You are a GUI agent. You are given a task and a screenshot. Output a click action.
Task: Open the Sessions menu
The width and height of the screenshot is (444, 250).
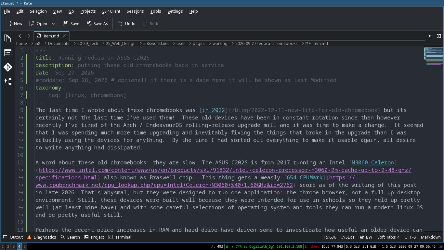(x=135, y=11)
